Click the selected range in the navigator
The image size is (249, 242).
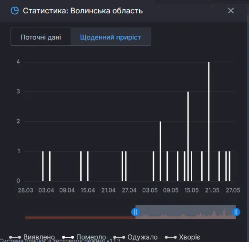186,212
